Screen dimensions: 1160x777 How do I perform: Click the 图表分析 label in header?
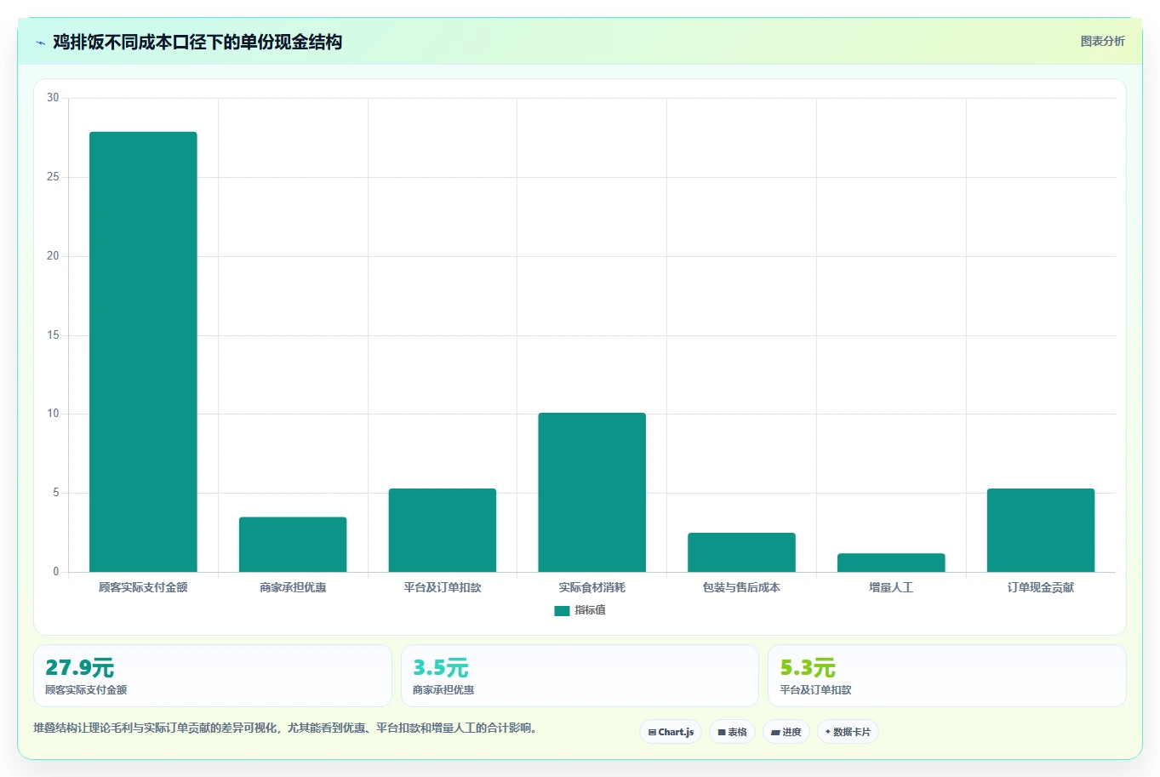[1102, 41]
